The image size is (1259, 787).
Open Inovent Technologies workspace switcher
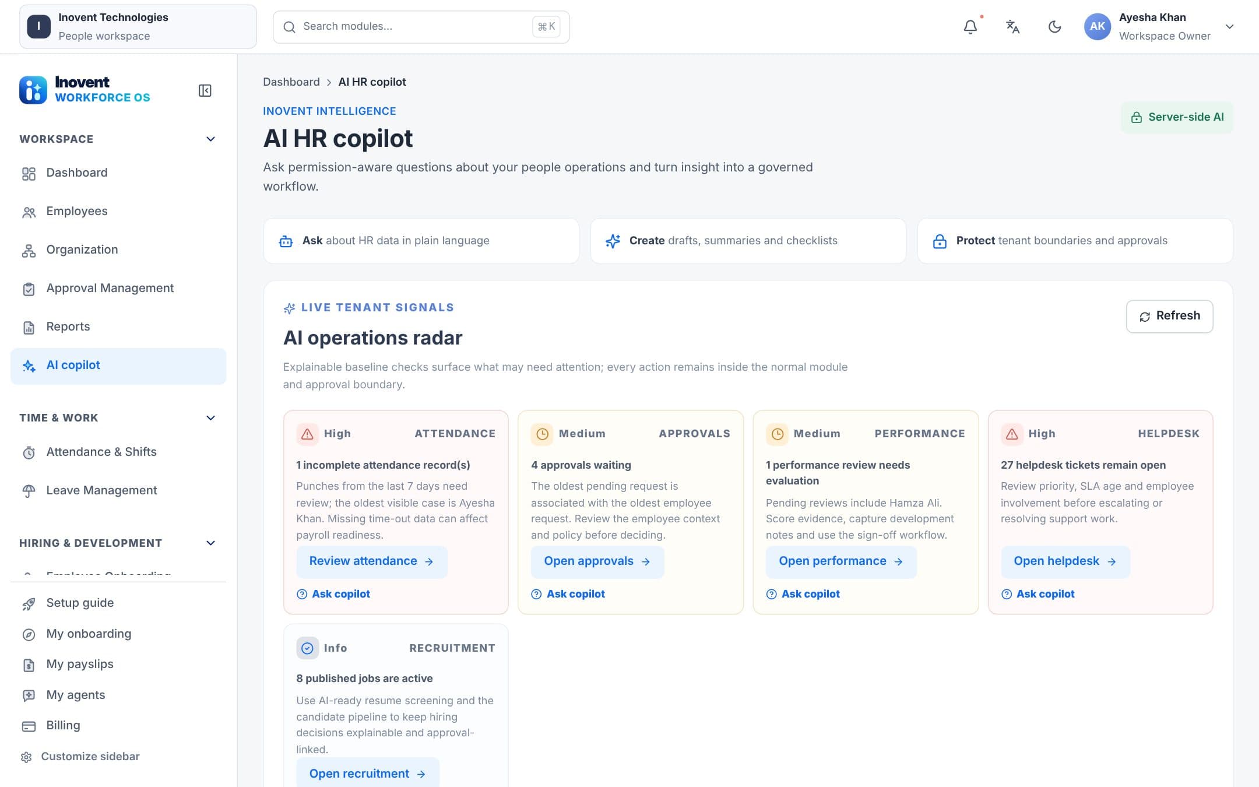pyautogui.click(x=138, y=27)
